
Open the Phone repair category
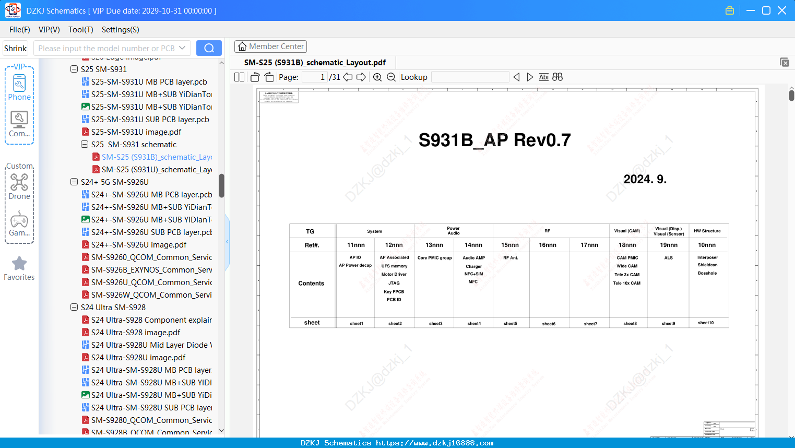[x=19, y=87]
